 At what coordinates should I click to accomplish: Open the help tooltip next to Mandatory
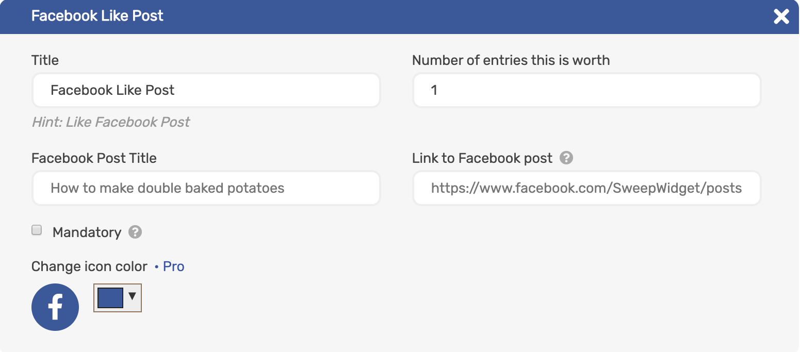tap(135, 232)
